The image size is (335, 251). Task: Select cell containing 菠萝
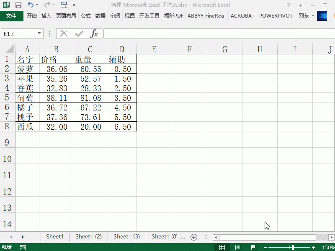point(27,69)
